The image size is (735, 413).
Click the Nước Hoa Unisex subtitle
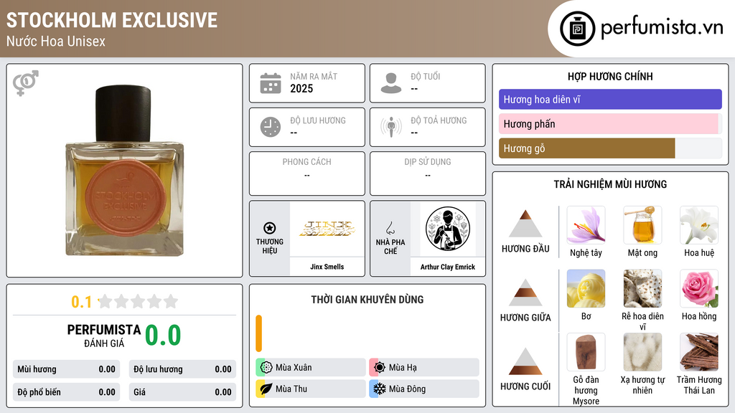[56, 41]
